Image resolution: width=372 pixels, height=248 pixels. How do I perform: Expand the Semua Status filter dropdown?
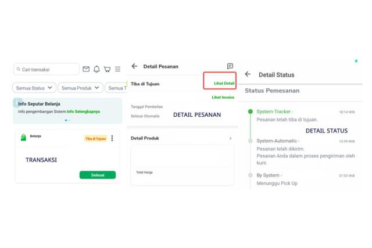click(x=34, y=88)
